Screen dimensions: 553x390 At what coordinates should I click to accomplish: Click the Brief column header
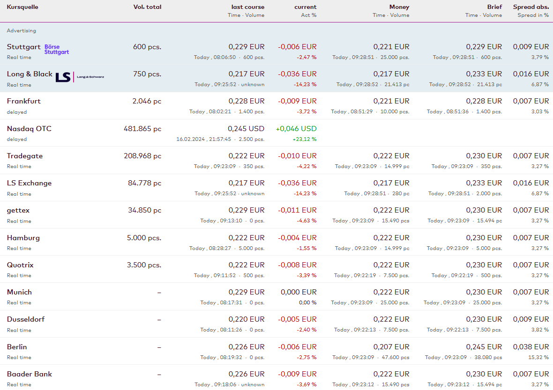pos(495,7)
